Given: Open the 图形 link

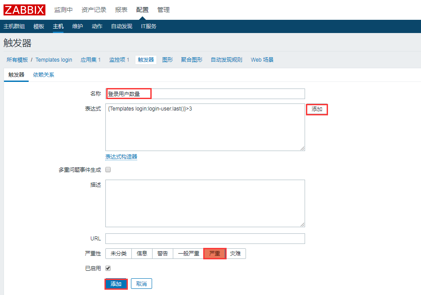Looking at the screenshot, I should point(168,60).
